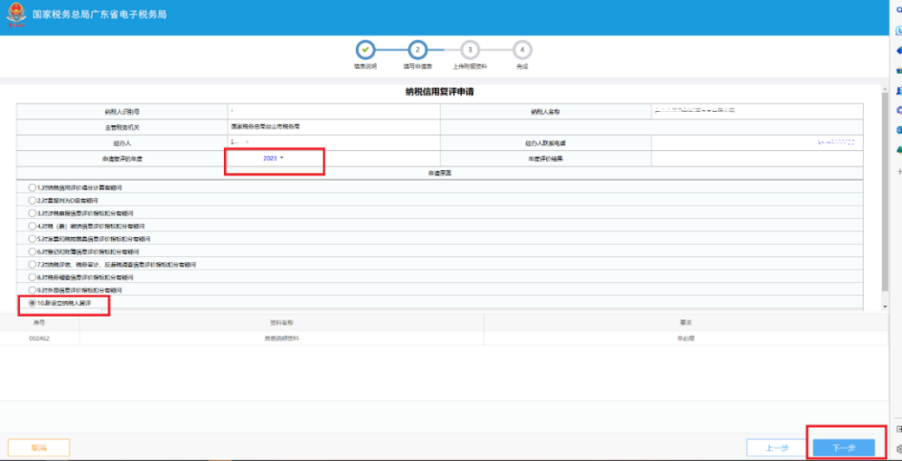The height and width of the screenshot is (461, 902).
Task: Open the blue shopping tag sidebar icon
Action: tap(898, 50)
